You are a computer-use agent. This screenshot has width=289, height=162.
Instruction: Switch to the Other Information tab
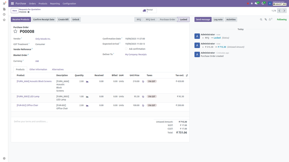point(38,69)
